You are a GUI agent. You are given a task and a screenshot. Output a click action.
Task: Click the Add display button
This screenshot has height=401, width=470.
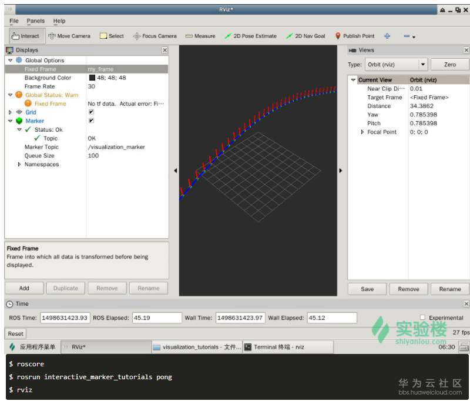click(x=24, y=288)
